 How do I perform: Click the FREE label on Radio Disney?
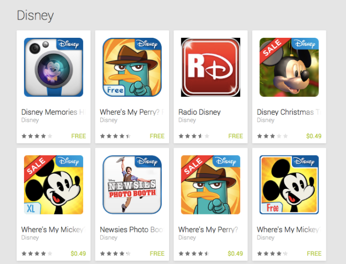coord(235,136)
